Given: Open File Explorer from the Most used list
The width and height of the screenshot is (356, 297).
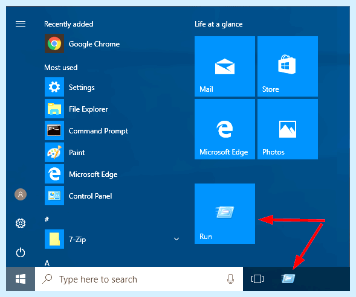Looking at the screenshot, I should pos(76,109).
